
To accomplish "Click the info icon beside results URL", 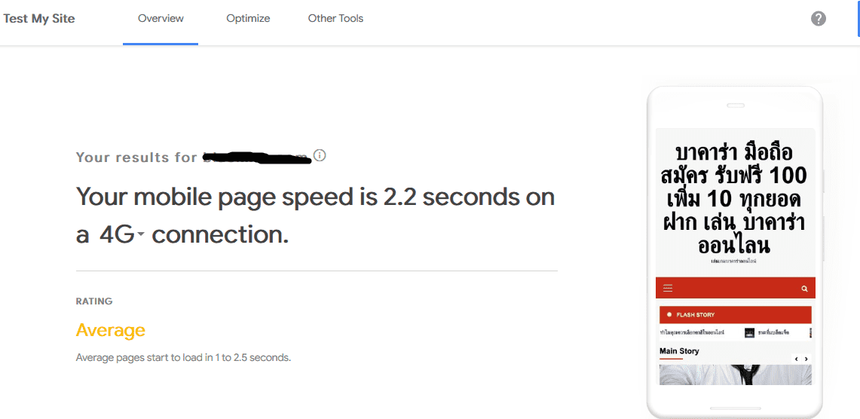I will pyautogui.click(x=320, y=155).
